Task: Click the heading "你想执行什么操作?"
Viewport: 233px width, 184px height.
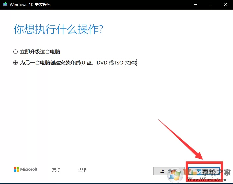Action: coord(58,29)
